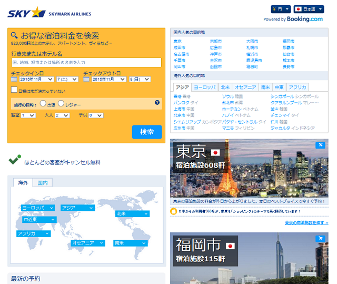Click the Japan flag beside 福岡市 title

pos(230,246)
